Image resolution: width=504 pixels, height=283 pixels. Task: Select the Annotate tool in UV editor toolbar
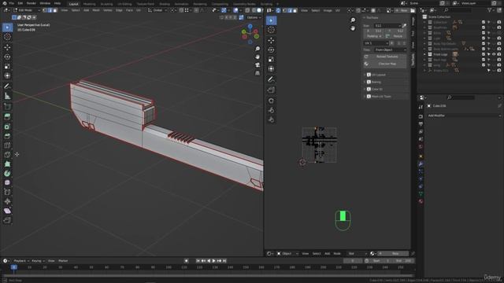point(271,79)
